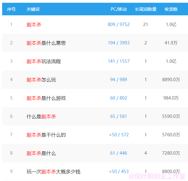The image size is (188, 181).
Task: Open the keyword 剧本杀怎么玩
Action: point(41,80)
